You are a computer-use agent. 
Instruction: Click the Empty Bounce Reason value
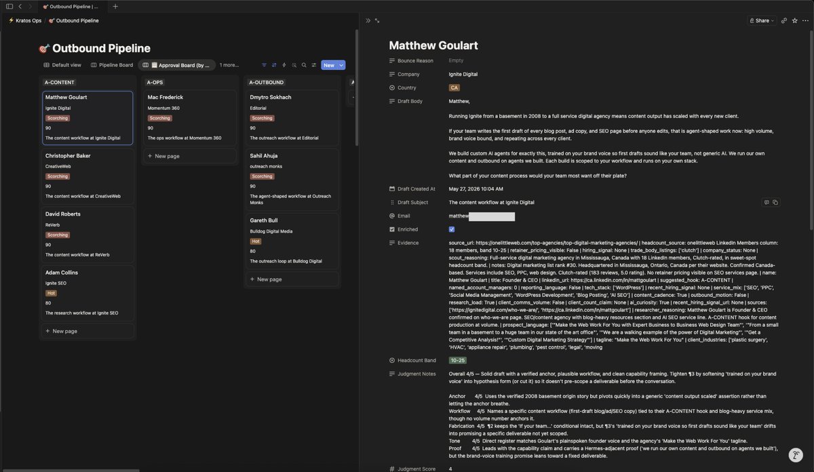click(456, 60)
